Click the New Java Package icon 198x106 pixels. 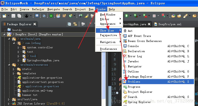click(x=64, y=16)
